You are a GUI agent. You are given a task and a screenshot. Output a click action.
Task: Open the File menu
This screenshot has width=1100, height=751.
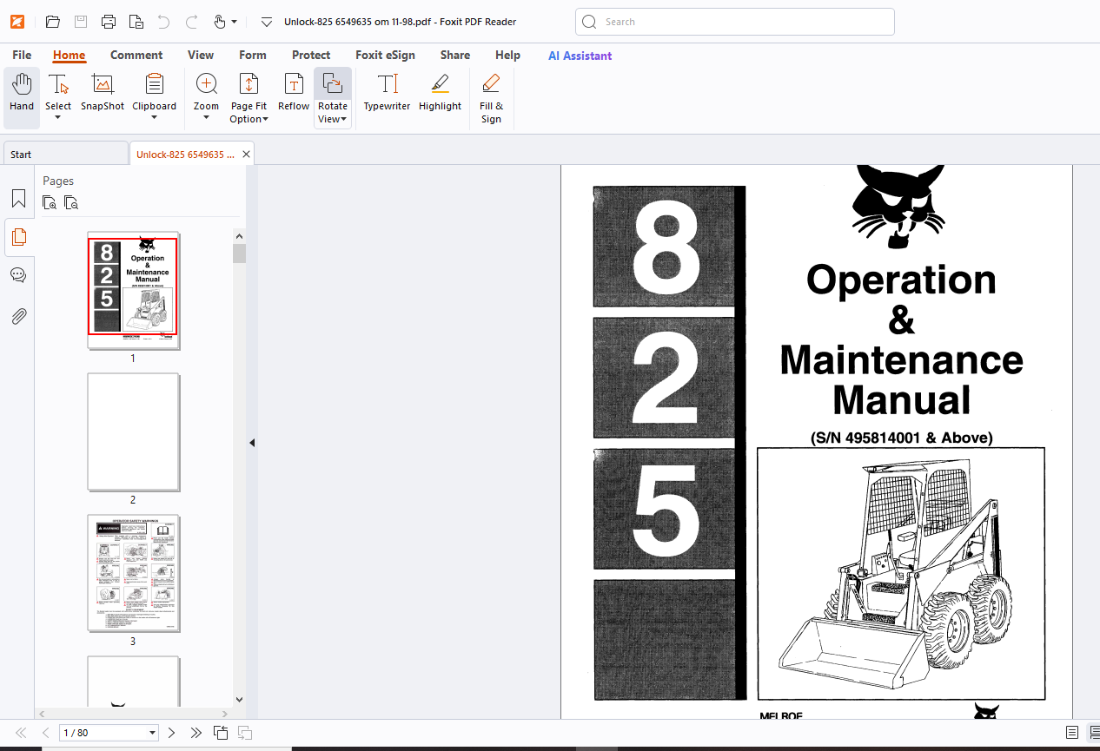22,55
